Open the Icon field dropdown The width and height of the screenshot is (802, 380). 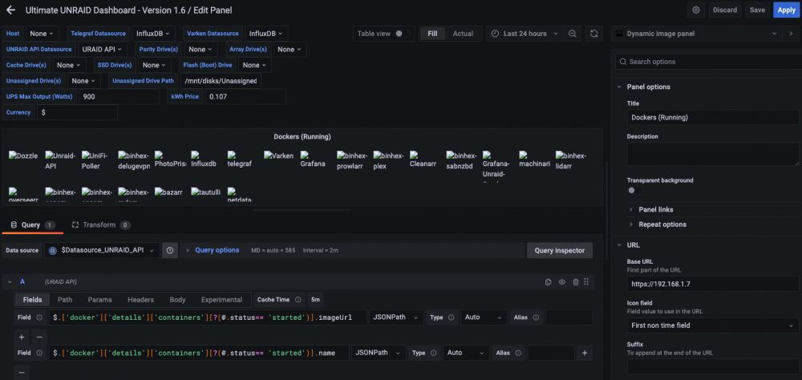pos(713,325)
